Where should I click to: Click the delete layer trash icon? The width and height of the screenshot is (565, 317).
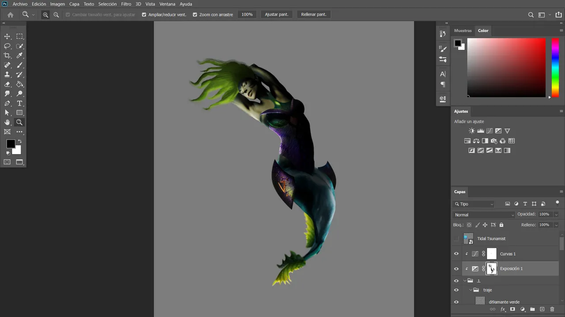(552, 310)
